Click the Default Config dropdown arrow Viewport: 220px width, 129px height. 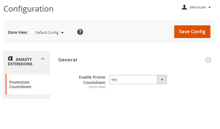62,33
